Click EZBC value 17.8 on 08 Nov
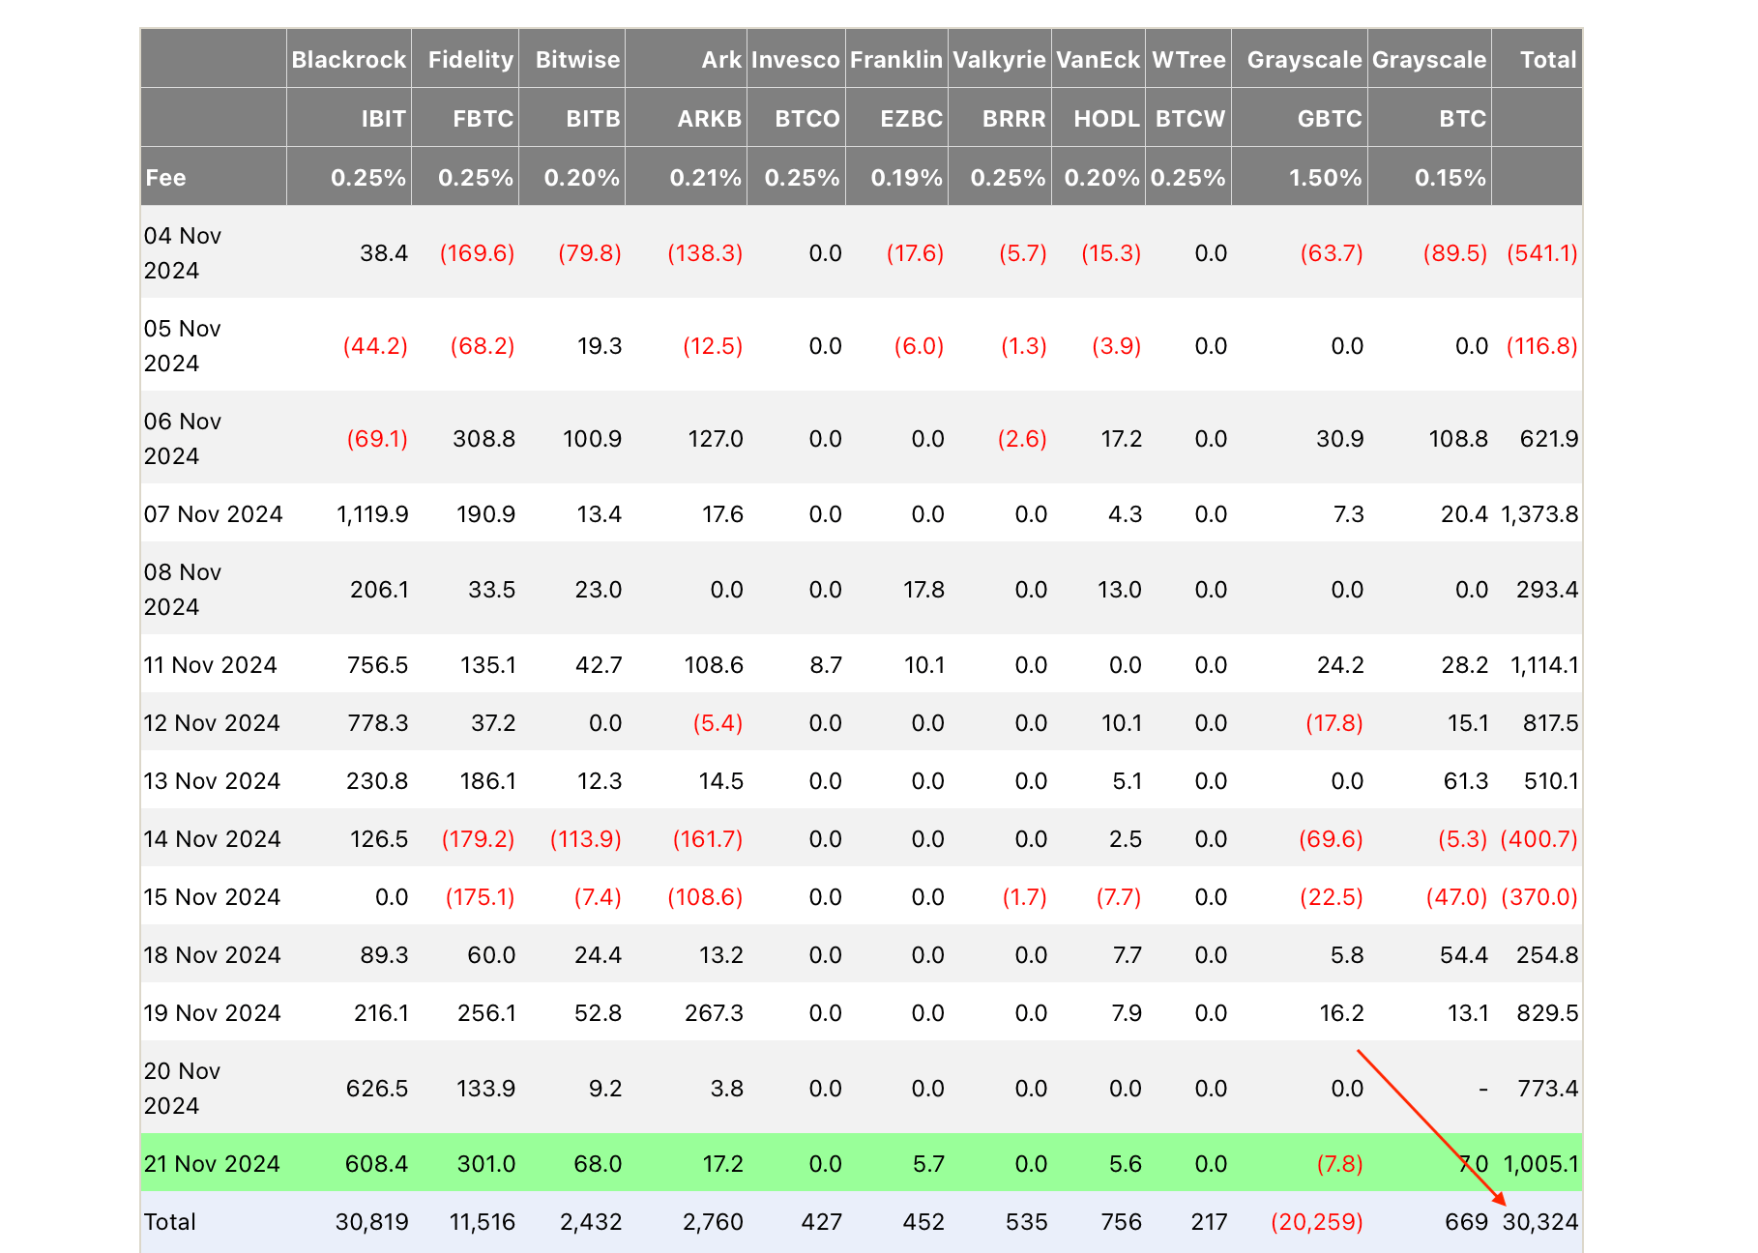1758x1253 pixels. pyautogui.click(x=924, y=590)
